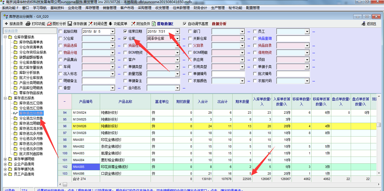Click the 功能菜单 down-arrow icon
This screenshot has height=191, width=384.
coord(111,24)
